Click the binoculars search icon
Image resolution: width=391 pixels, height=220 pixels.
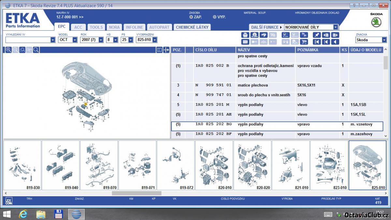pyautogui.click(x=264, y=35)
